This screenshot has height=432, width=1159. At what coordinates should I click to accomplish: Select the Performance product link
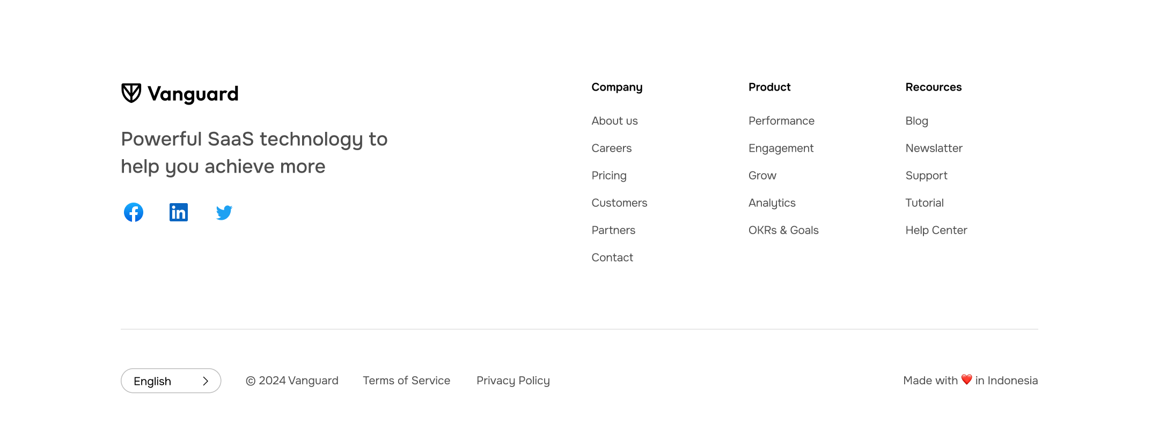(781, 121)
